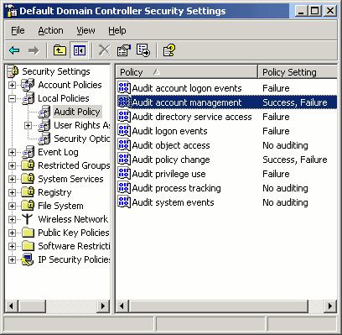Open the Properties toolbar icon

(124, 50)
